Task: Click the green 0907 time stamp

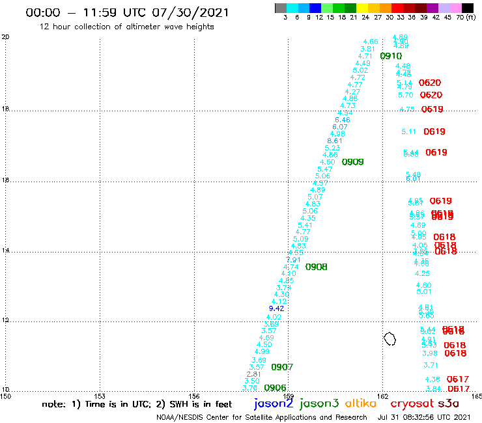Action: (282, 367)
